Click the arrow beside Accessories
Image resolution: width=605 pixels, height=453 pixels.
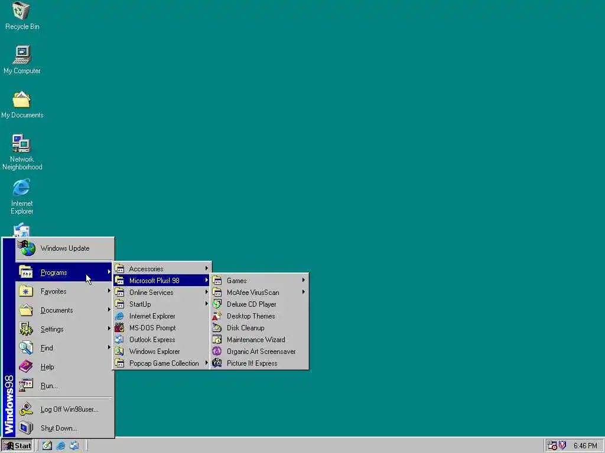pyautogui.click(x=206, y=268)
